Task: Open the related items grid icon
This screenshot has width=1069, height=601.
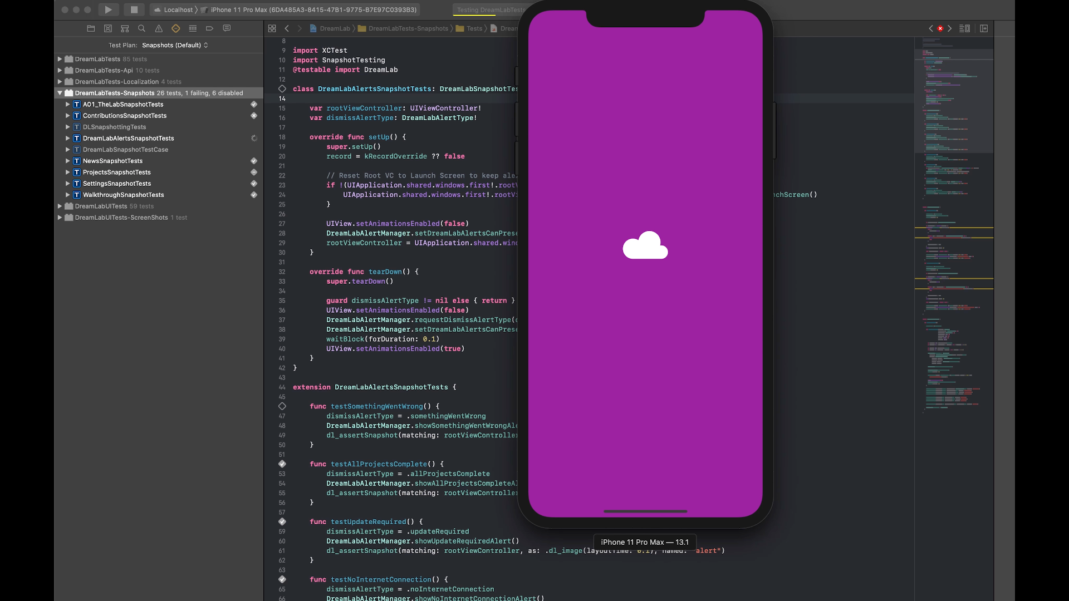Action: [x=272, y=28]
